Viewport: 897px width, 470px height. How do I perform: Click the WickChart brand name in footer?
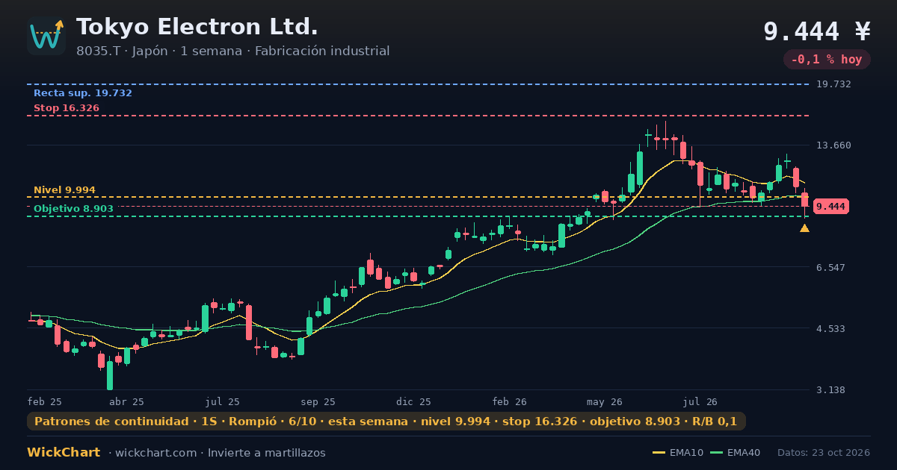click(x=64, y=453)
